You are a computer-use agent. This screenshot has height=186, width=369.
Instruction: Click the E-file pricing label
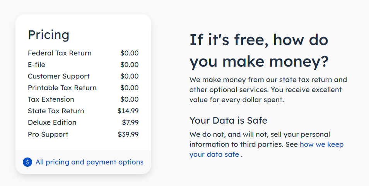pos(36,65)
